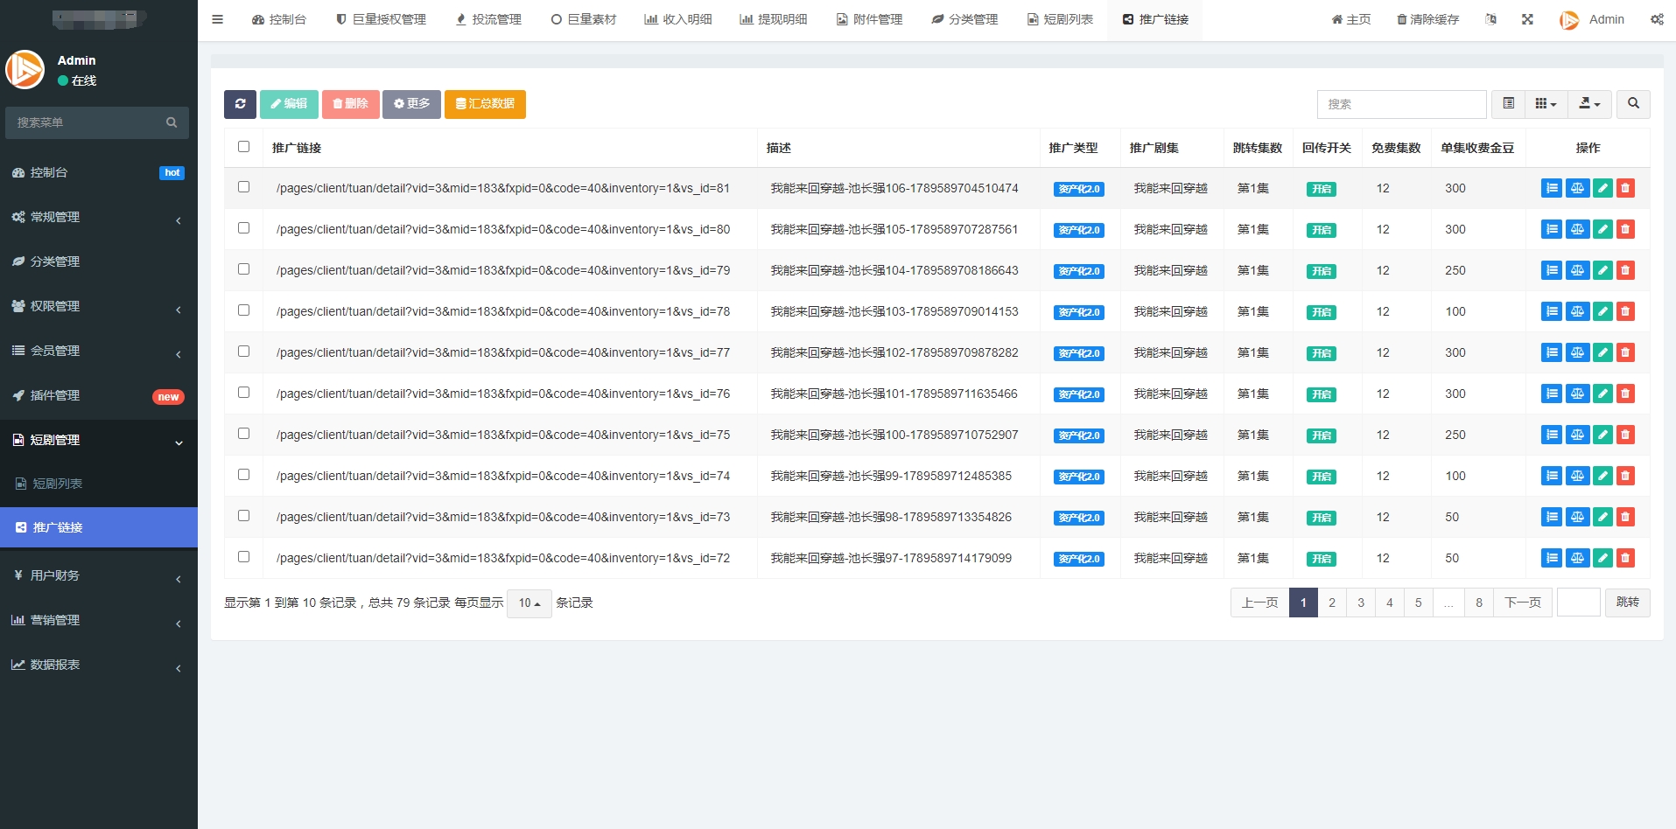Click the green edit pencil for vs_id=73
Screen dimensions: 1676x829
[1602, 517]
